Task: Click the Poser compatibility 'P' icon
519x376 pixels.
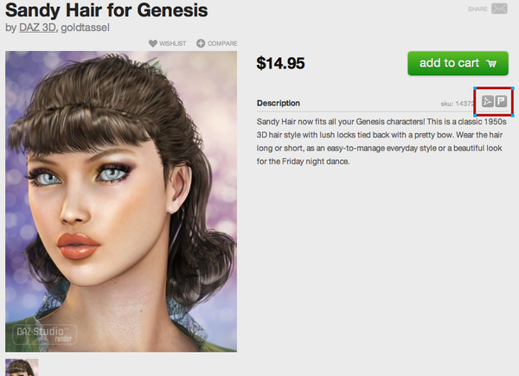Action: [x=501, y=101]
